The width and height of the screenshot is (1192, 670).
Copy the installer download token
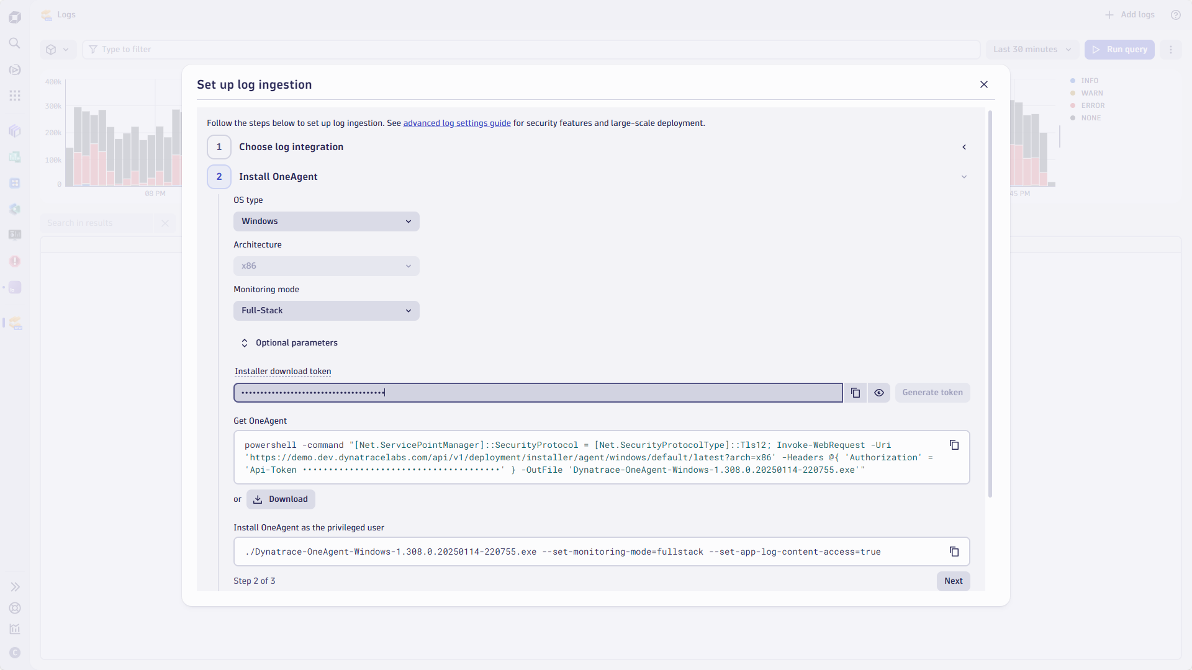(x=855, y=393)
